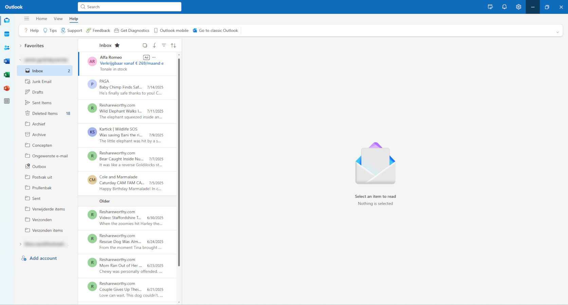Launch Excel from the app rail

[7, 75]
